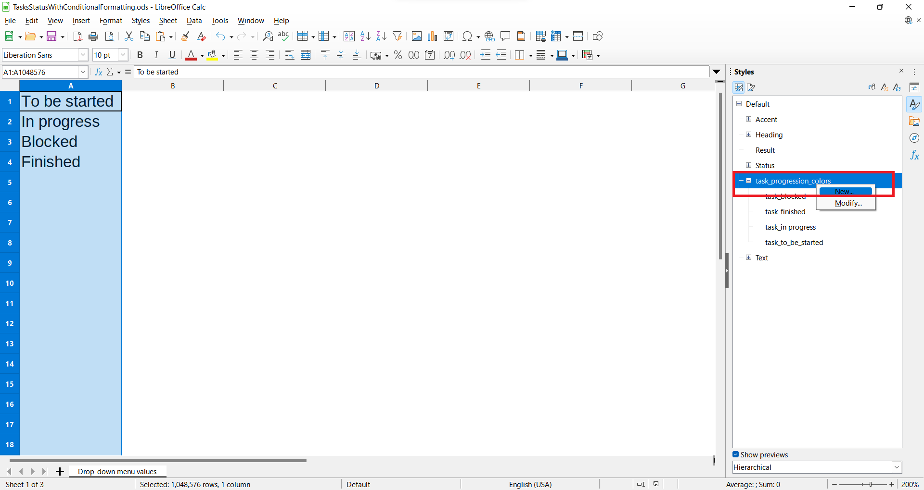Viewport: 924px width, 490px height.
Task: Select the task_to_be_started style
Action: [x=794, y=243]
